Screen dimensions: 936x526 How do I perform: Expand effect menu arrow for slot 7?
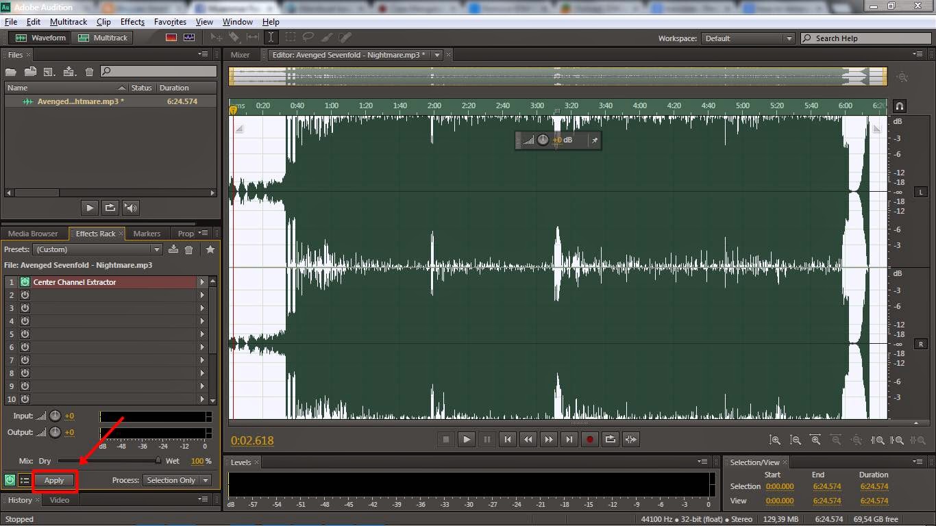click(202, 360)
